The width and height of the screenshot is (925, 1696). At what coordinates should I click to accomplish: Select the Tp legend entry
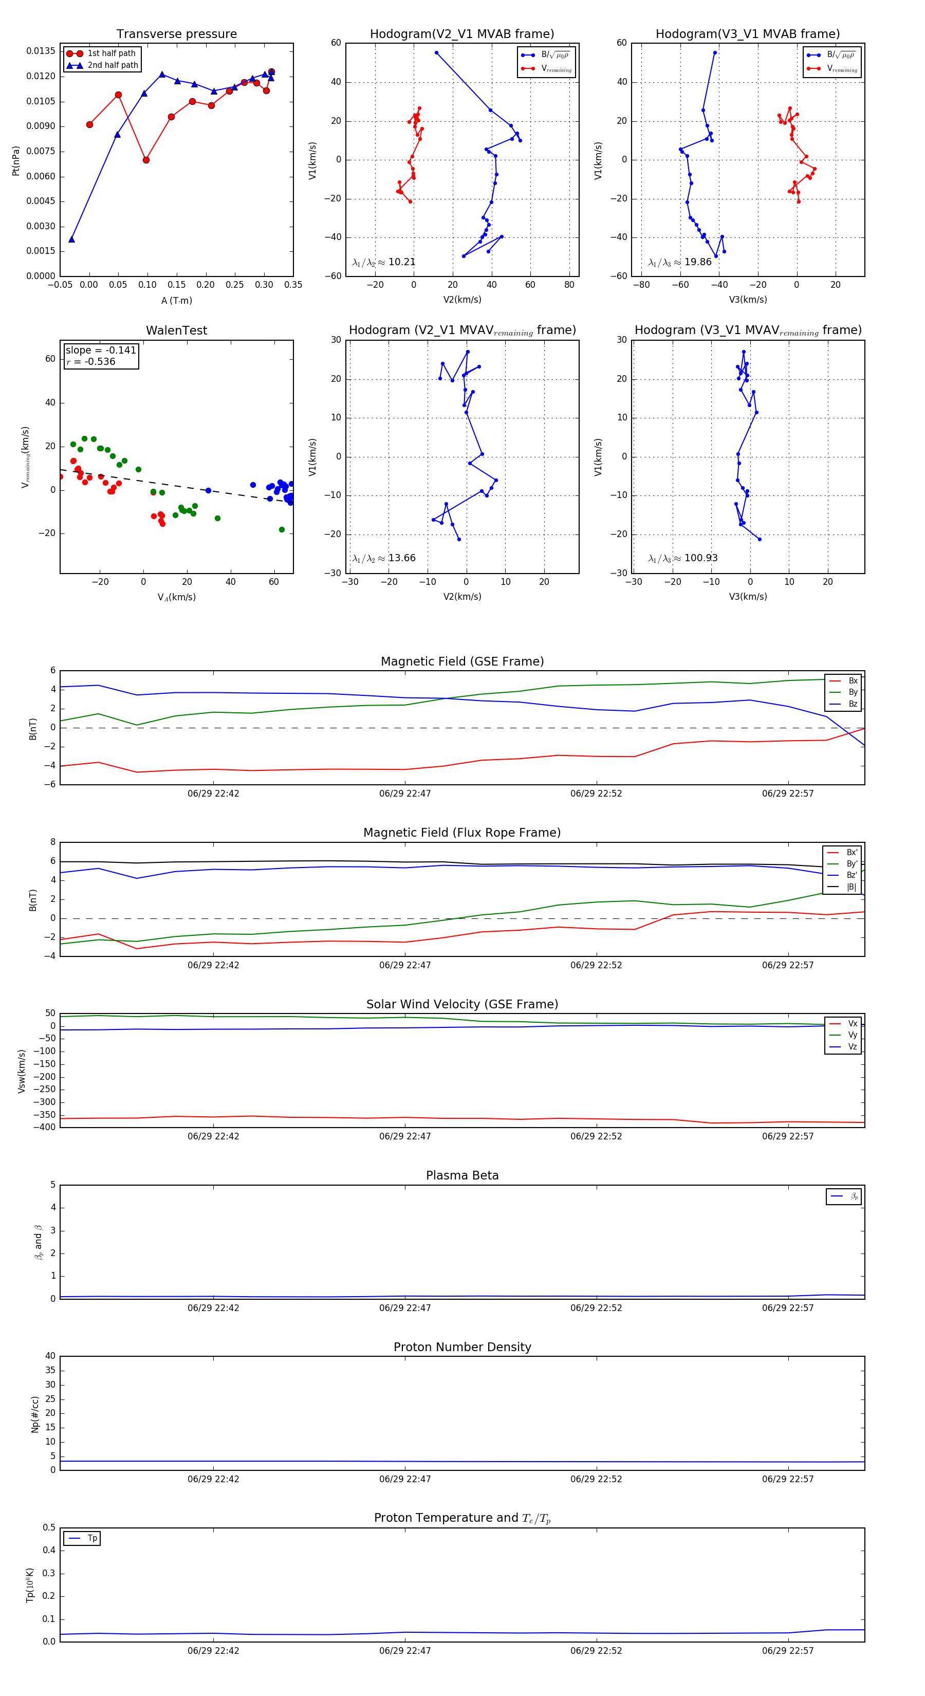tap(82, 1539)
